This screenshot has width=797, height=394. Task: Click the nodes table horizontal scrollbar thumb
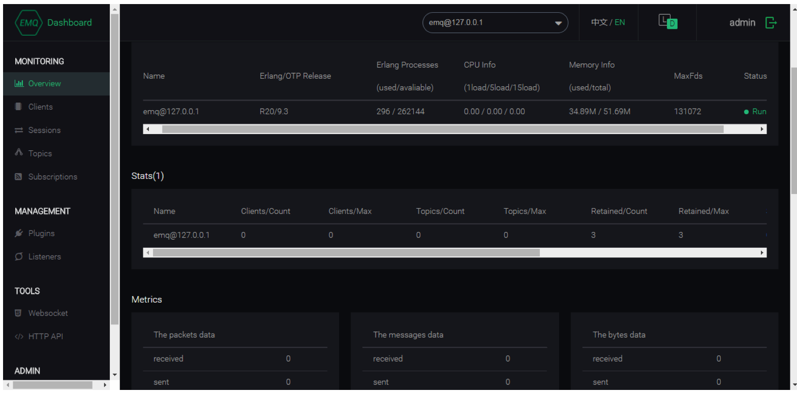[443, 129]
